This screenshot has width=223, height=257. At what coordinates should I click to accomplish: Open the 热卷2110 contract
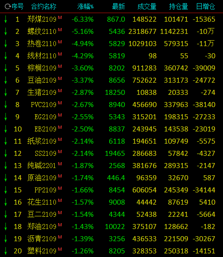coord(42,44)
